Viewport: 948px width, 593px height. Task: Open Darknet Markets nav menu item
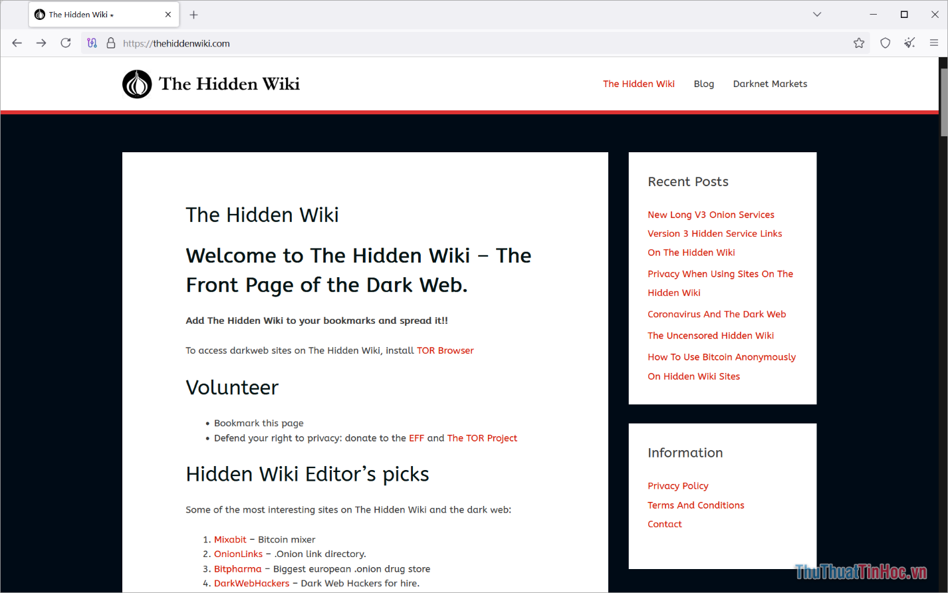(770, 84)
